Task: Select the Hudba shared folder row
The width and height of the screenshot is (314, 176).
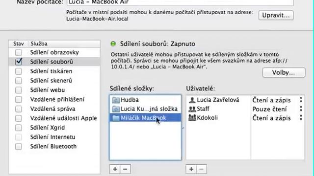Action: pos(145,100)
